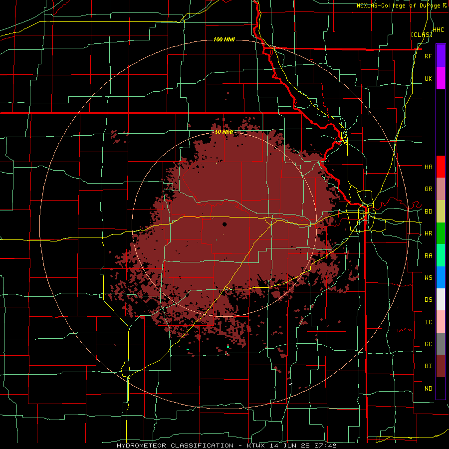The image size is (449, 449).
Task: Click the blue WS legend swatch
Action: point(441,277)
